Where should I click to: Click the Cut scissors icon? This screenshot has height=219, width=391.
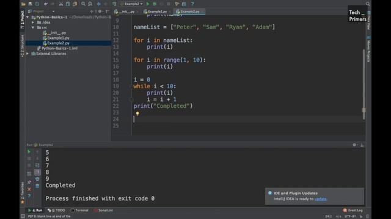(61, 4)
